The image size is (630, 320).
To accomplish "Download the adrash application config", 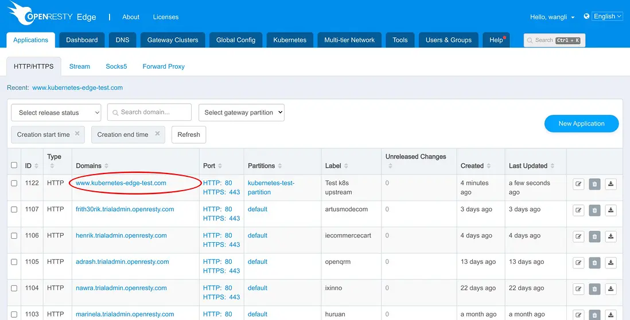I will (x=610, y=263).
